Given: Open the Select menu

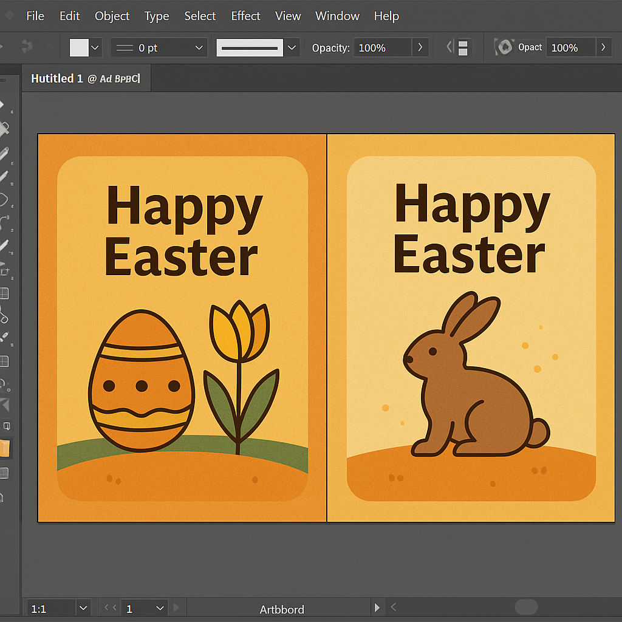Looking at the screenshot, I should click(200, 16).
